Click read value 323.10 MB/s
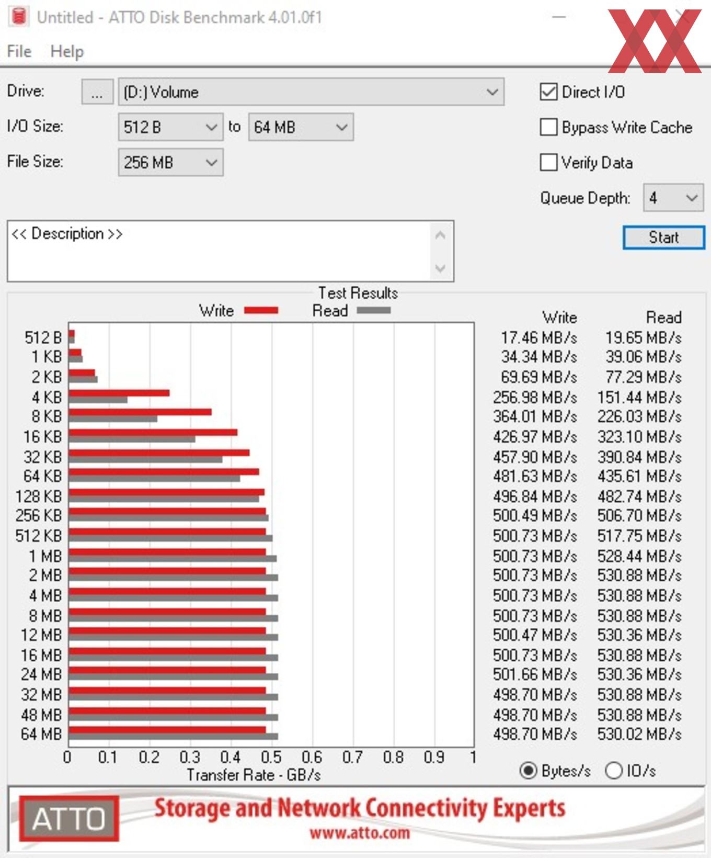711x858 pixels. (x=639, y=436)
